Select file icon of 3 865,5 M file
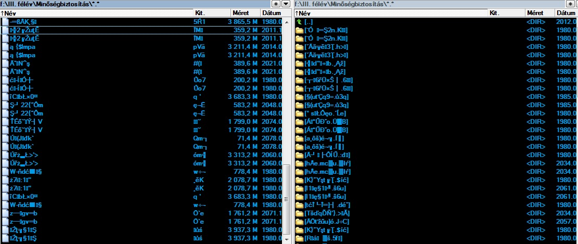The width and height of the screenshot is (578, 244). pos(5,22)
